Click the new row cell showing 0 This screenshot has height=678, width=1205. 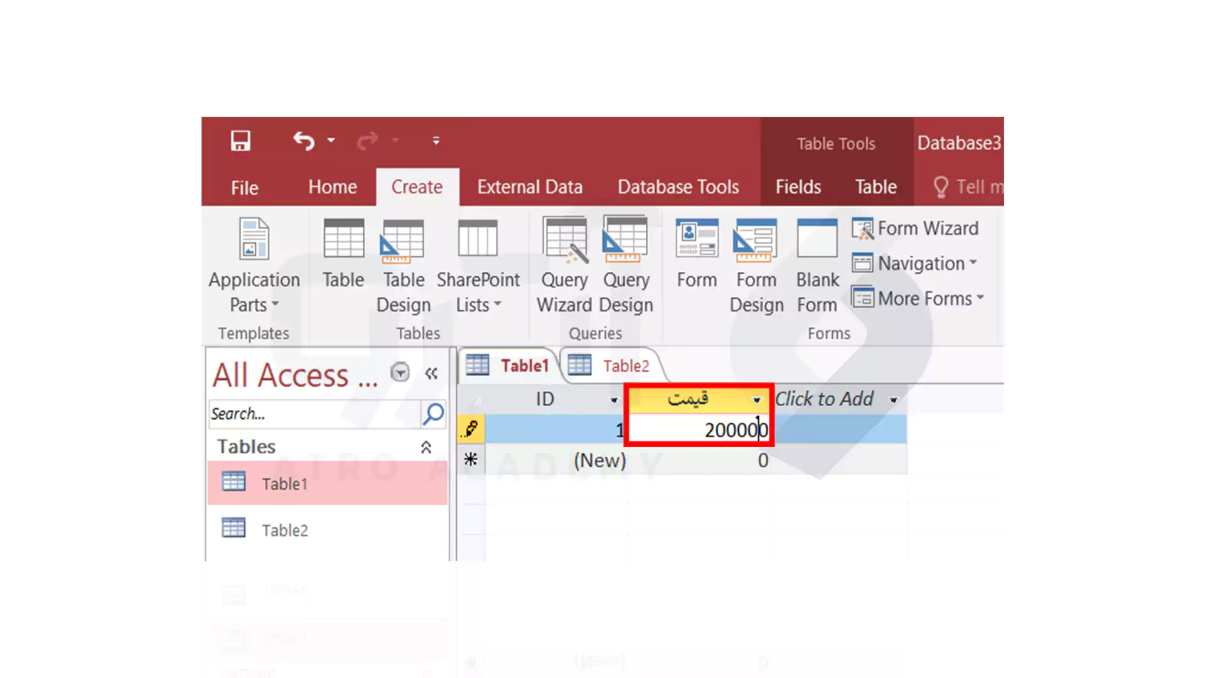(x=699, y=460)
